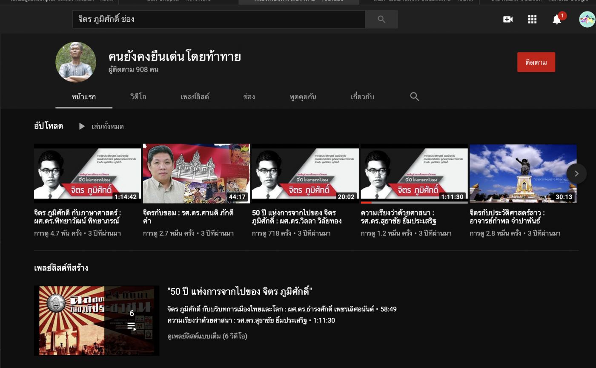Open the YouTube apps grid icon
Screen dimensions: 596x368
pos(532,19)
